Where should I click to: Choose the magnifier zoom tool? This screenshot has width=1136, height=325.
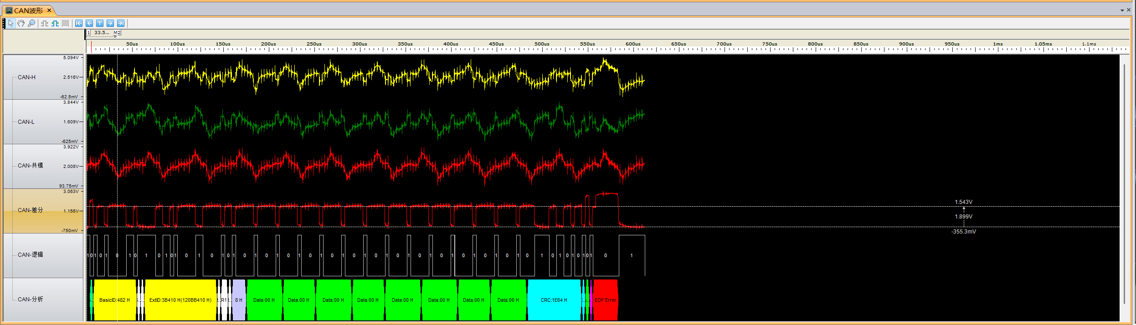[x=31, y=23]
